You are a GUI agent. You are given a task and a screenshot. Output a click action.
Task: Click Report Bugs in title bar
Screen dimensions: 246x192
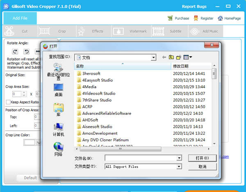pos(194,7)
